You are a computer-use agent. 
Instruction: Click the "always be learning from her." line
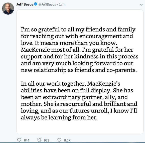coord(59,117)
